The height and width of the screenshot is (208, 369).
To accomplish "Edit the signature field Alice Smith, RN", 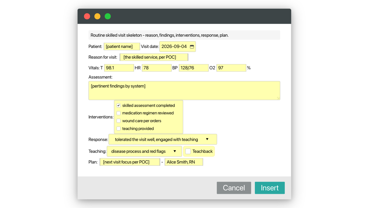I will (x=184, y=162).
